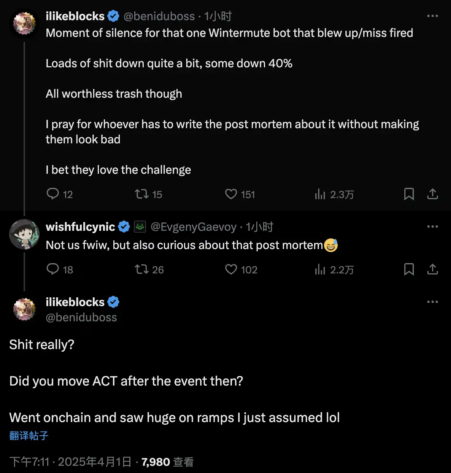Repost wishfulcynic's reply
Image resolution: width=451 pixels, height=473 pixels.
tap(142, 269)
